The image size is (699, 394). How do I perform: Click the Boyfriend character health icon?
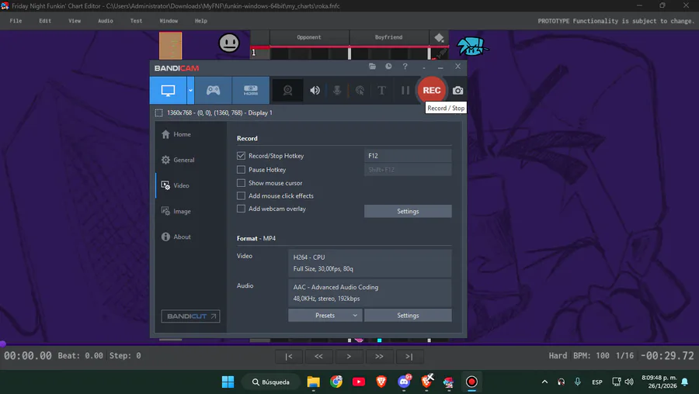coord(472,47)
